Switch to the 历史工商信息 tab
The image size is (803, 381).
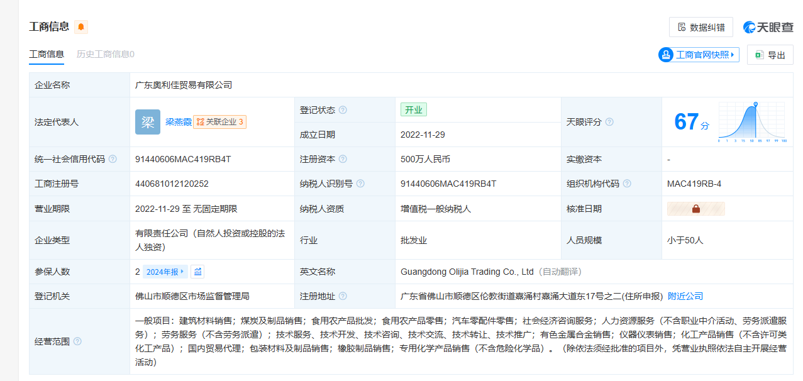pyautogui.click(x=105, y=54)
